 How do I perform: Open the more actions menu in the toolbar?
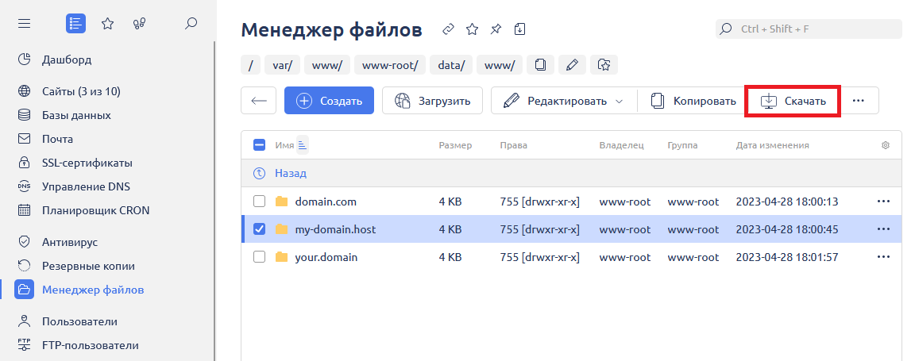858,101
